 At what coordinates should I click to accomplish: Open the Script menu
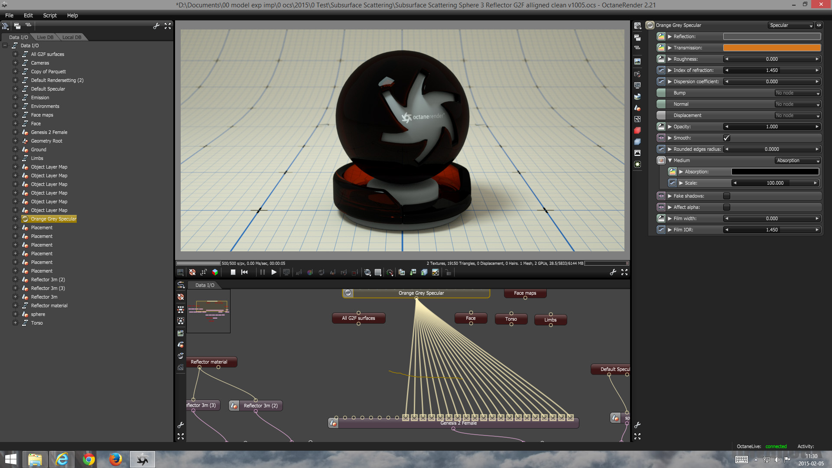tap(50, 15)
